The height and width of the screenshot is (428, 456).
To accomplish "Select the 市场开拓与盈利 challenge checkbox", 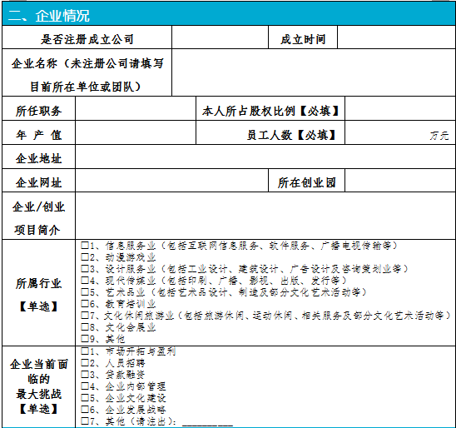I will pyautogui.click(x=85, y=351).
